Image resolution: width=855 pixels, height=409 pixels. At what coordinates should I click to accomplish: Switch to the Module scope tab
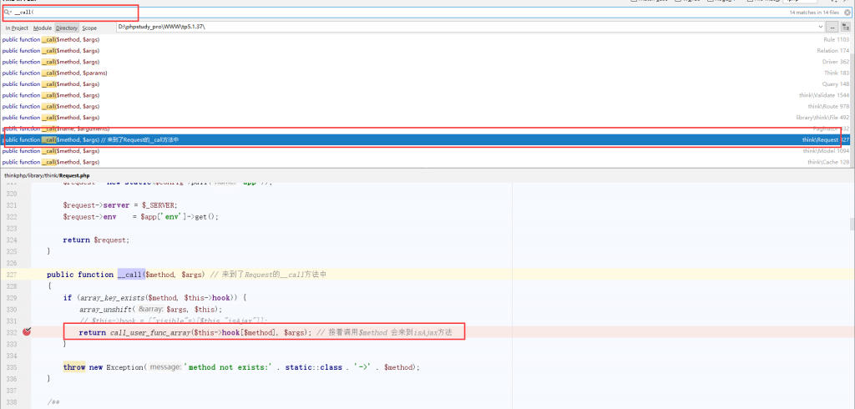point(42,28)
